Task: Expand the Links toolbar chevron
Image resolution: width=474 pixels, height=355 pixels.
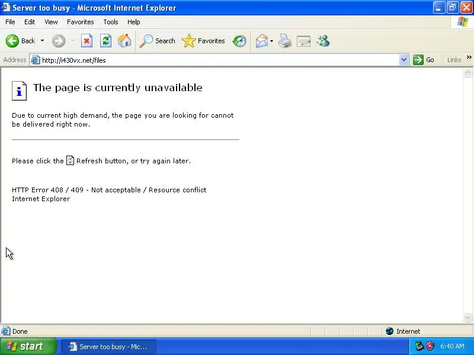Action: click(x=469, y=57)
